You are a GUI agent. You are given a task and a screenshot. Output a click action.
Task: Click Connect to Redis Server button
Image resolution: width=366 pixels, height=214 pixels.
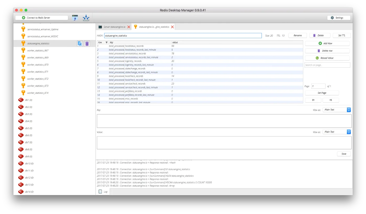click(x=42, y=18)
